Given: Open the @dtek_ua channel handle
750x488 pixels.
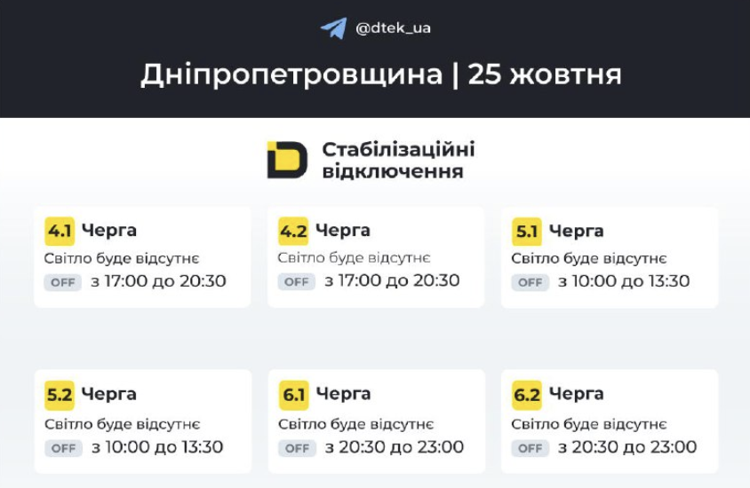Looking at the screenshot, I should 393,28.
